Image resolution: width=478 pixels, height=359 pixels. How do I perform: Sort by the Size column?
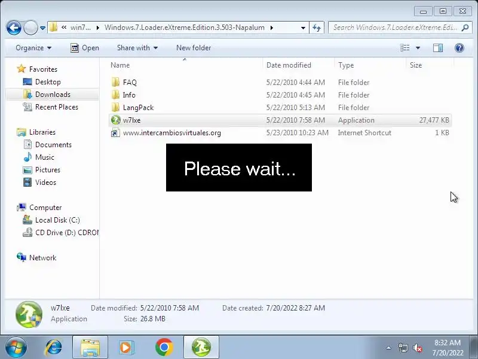tap(430, 65)
